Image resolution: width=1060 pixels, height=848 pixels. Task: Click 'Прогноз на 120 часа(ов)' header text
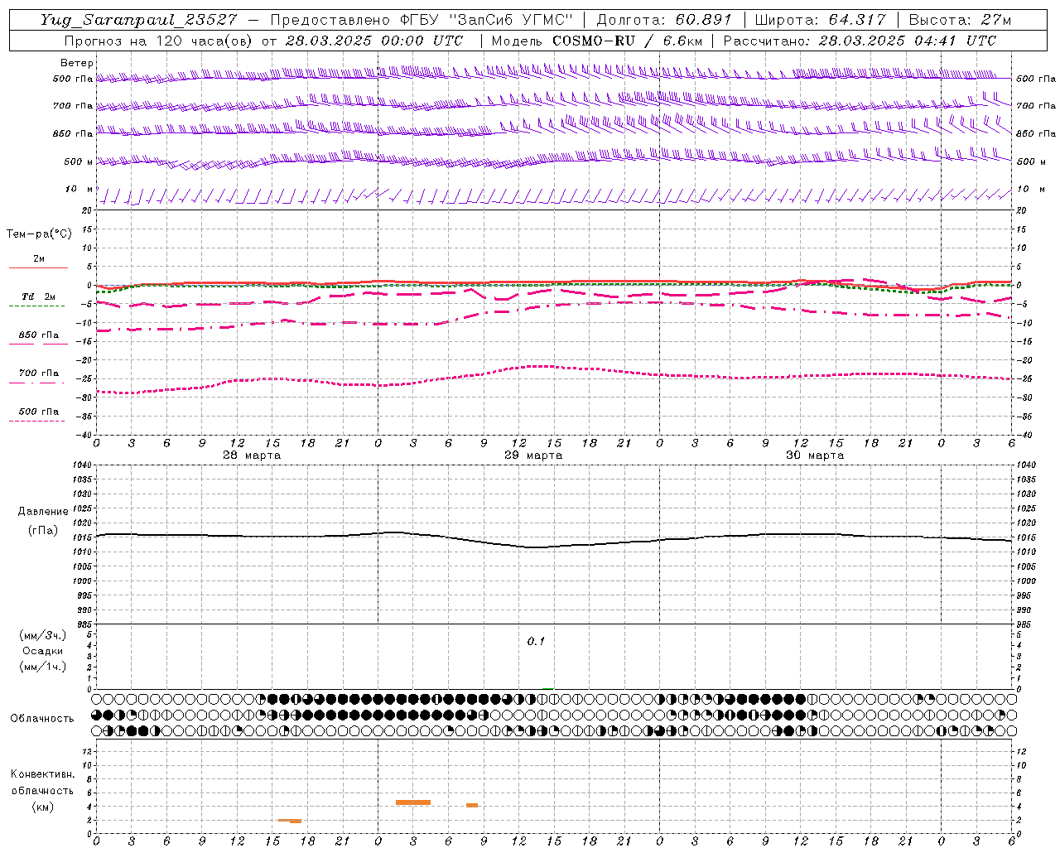click(x=160, y=41)
